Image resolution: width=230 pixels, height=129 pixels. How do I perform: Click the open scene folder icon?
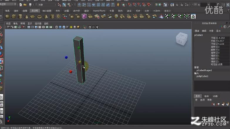click(25, 5)
